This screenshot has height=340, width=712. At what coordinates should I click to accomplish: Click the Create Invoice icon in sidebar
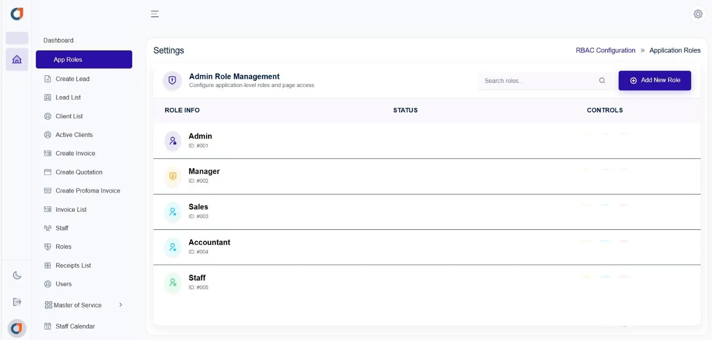pos(48,153)
